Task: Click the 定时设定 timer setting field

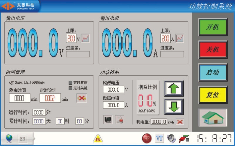Action: [50, 98]
